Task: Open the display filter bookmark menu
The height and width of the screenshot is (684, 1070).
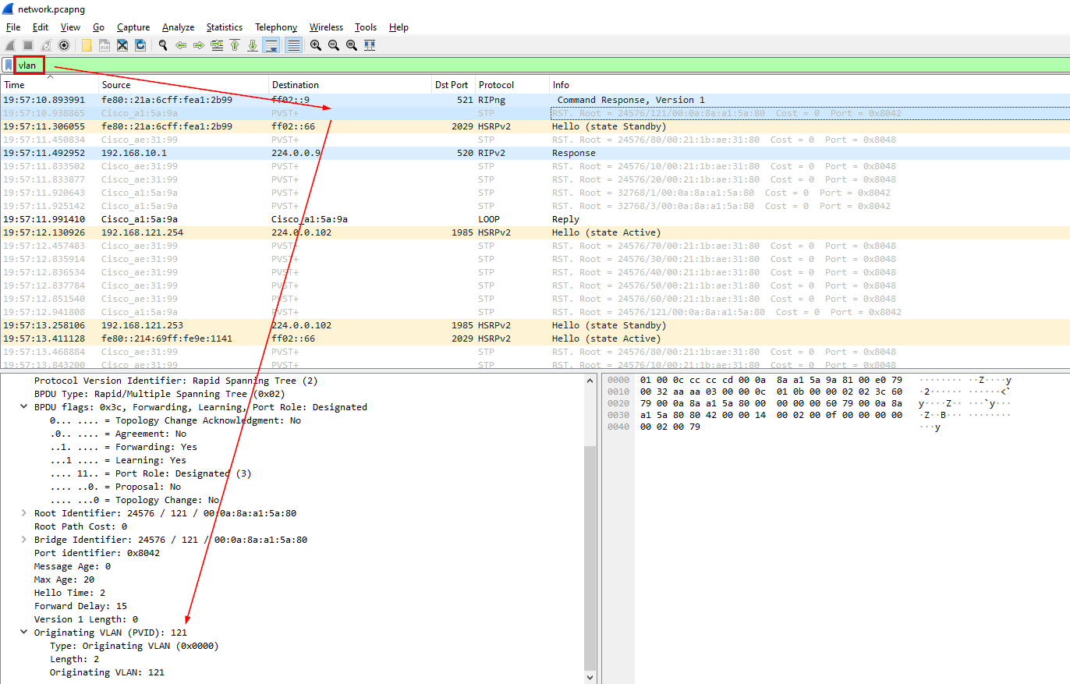Action: [x=8, y=66]
